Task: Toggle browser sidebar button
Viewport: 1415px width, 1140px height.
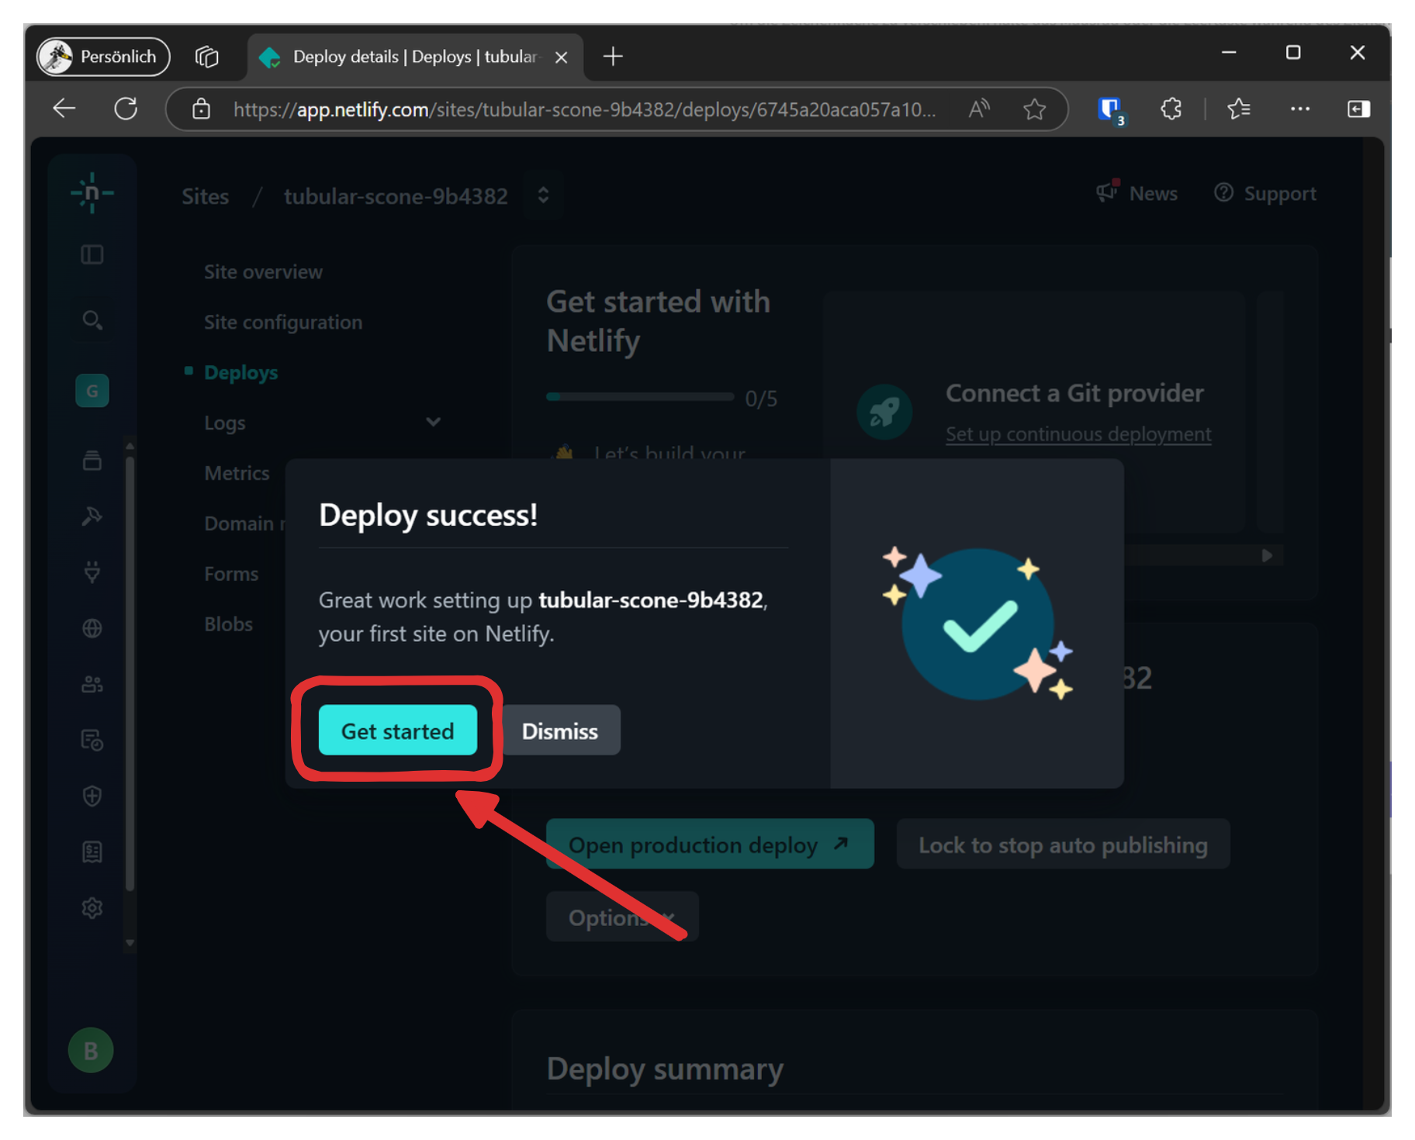Action: pos(1358,109)
